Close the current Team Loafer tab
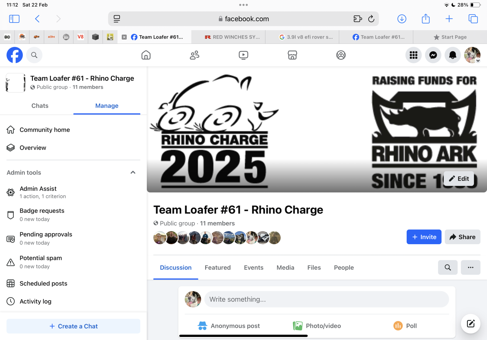 pos(124,37)
